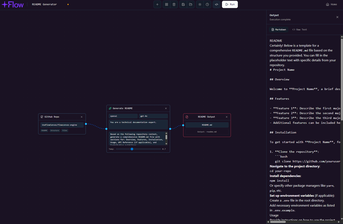Open the grid templates icon in toolbar

coord(167,4)
